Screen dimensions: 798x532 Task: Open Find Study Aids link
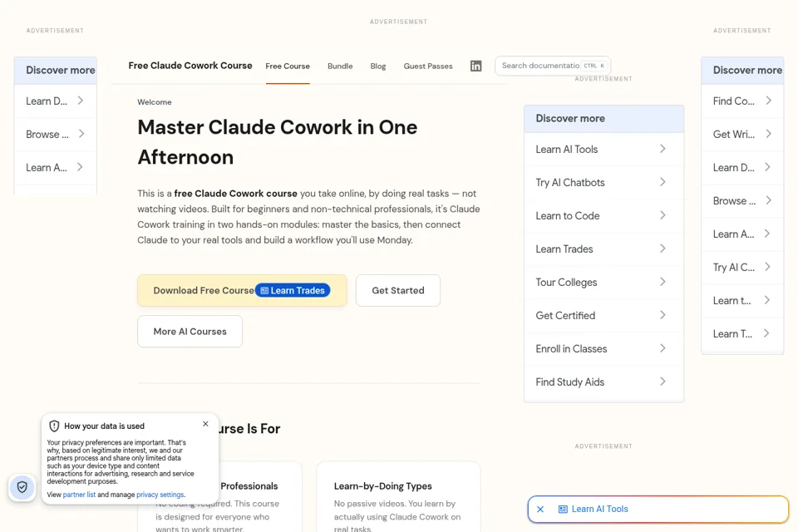tap(569, 382)
